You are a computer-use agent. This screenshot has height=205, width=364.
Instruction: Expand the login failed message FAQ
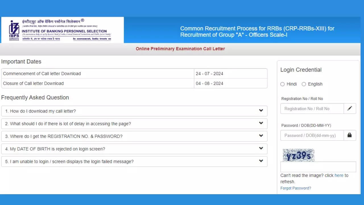[134, 161]
